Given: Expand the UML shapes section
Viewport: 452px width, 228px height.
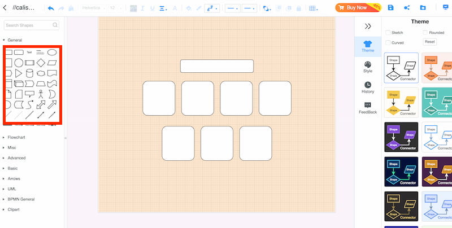Looking at the screenshot, I should pos(11,189).
